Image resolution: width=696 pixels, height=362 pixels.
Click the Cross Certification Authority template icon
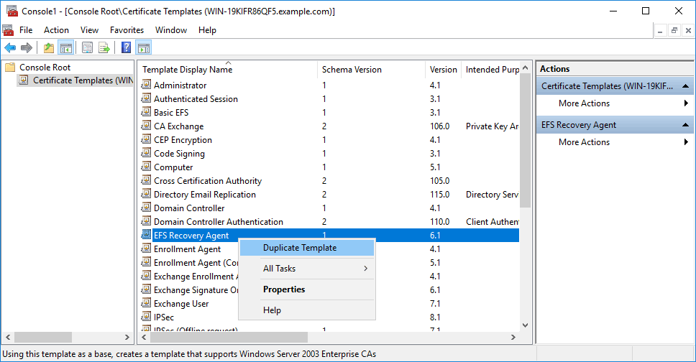(x=146, y=180)
